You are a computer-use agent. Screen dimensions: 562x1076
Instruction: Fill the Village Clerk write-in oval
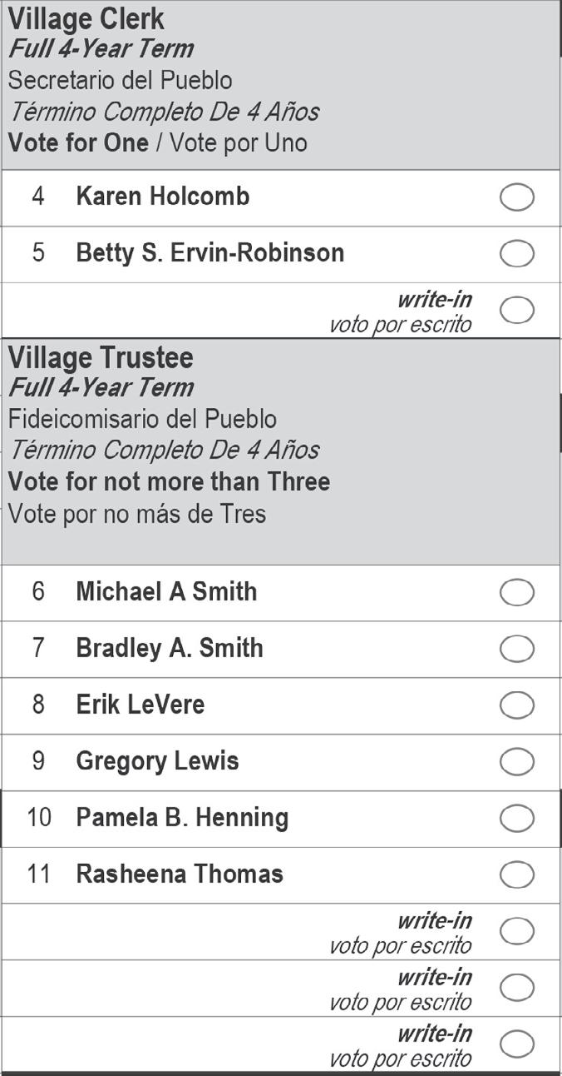516,310
